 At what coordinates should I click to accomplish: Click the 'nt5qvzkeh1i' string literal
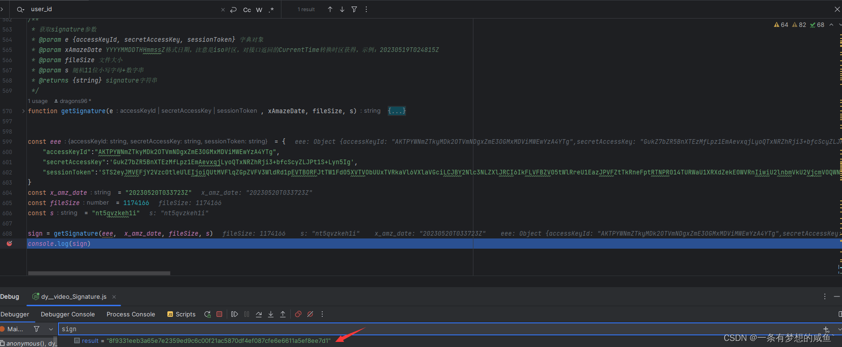(116, 213)
